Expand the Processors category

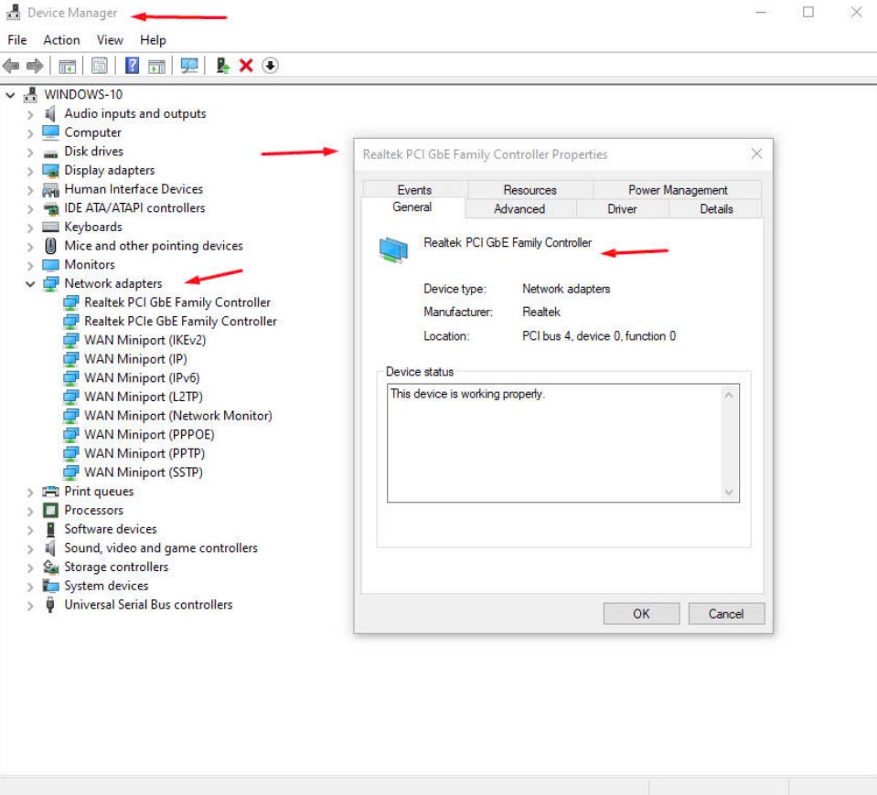tap(30, 511)
